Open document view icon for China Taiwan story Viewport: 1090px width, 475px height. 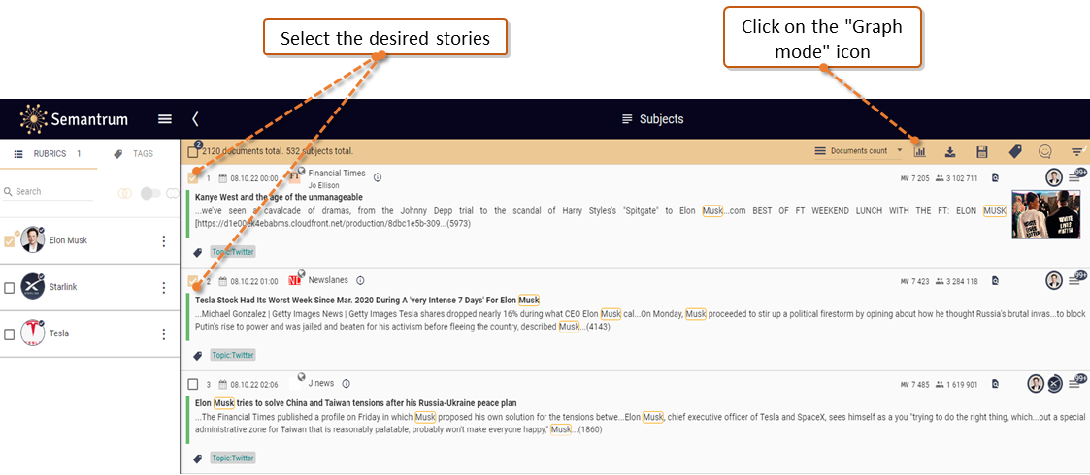pos(996,384)
